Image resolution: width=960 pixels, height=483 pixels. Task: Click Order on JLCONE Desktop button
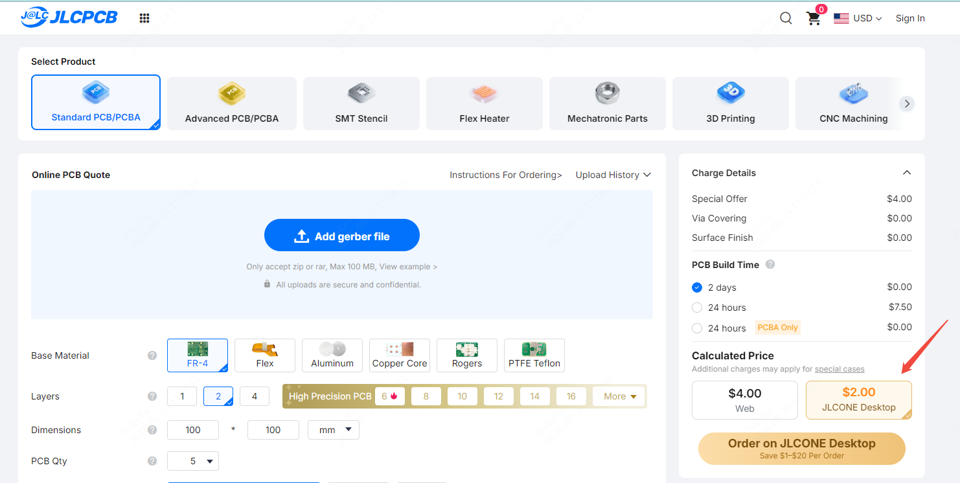point(802,449)
